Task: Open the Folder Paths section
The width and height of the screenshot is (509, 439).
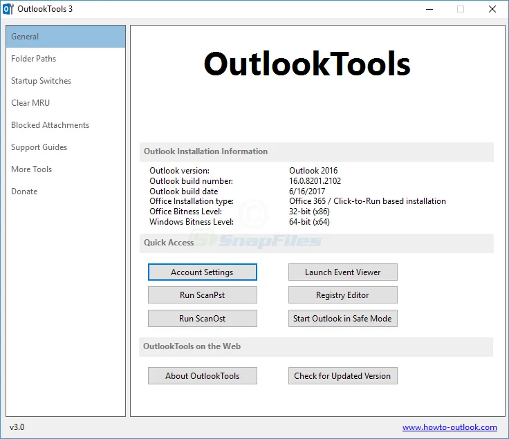Action: 66,59
